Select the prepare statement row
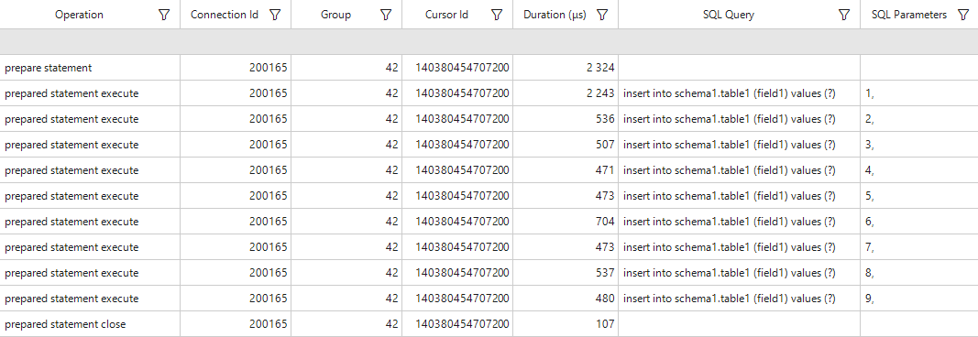 pos(489,67)
